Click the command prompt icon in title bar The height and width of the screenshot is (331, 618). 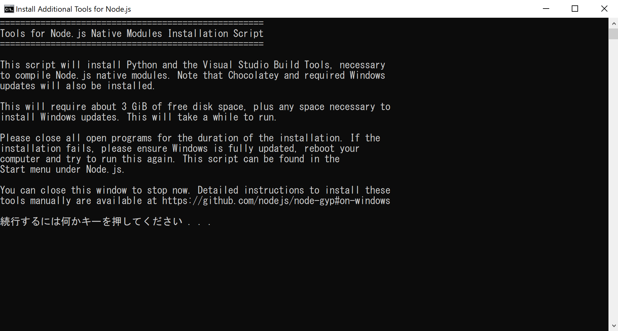[9, 9]
